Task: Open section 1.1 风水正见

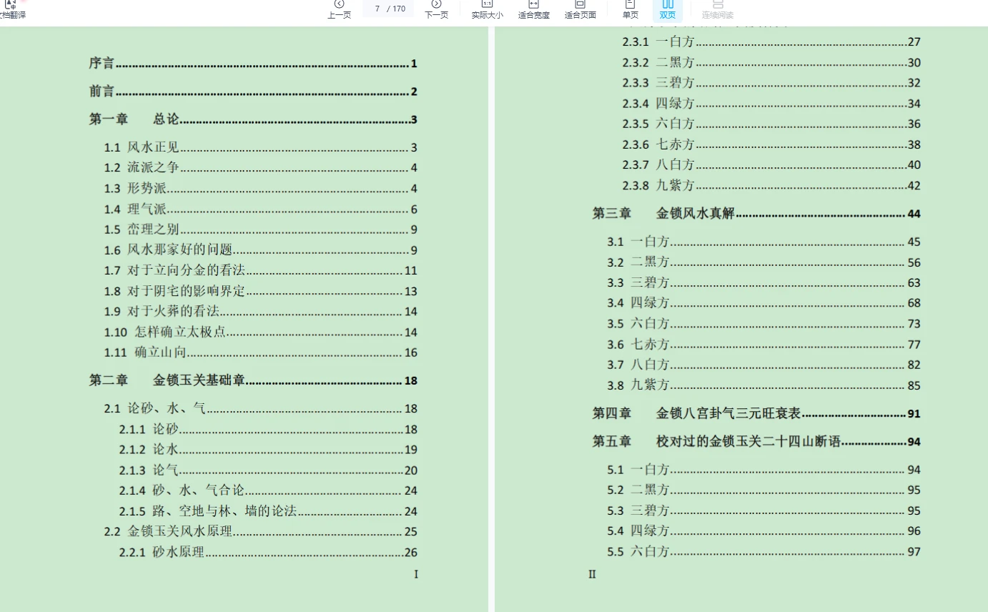Action: click(x=260, y=148)
